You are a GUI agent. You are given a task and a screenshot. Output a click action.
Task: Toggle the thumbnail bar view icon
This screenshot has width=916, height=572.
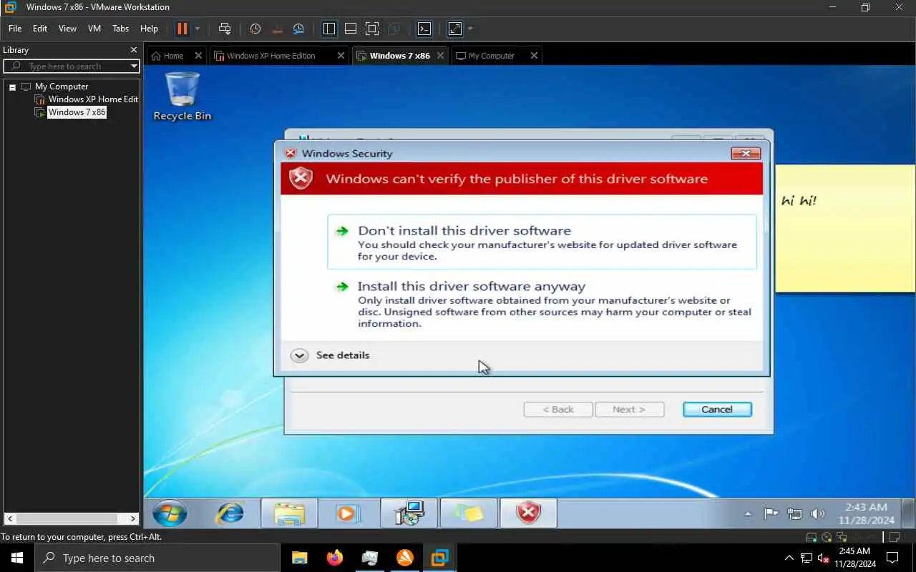(x=351, y=29)
